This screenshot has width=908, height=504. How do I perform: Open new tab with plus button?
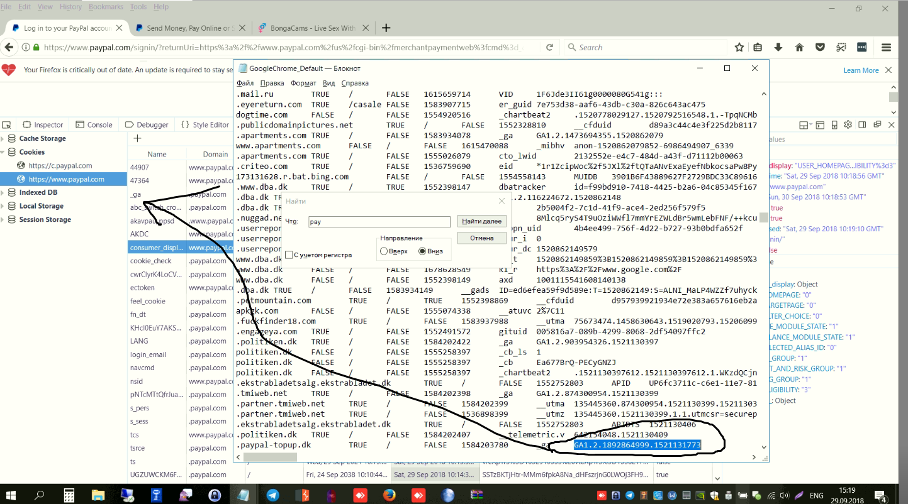coord(386,28)
